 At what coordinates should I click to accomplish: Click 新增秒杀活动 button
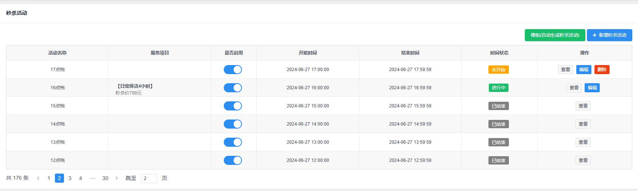609,35
